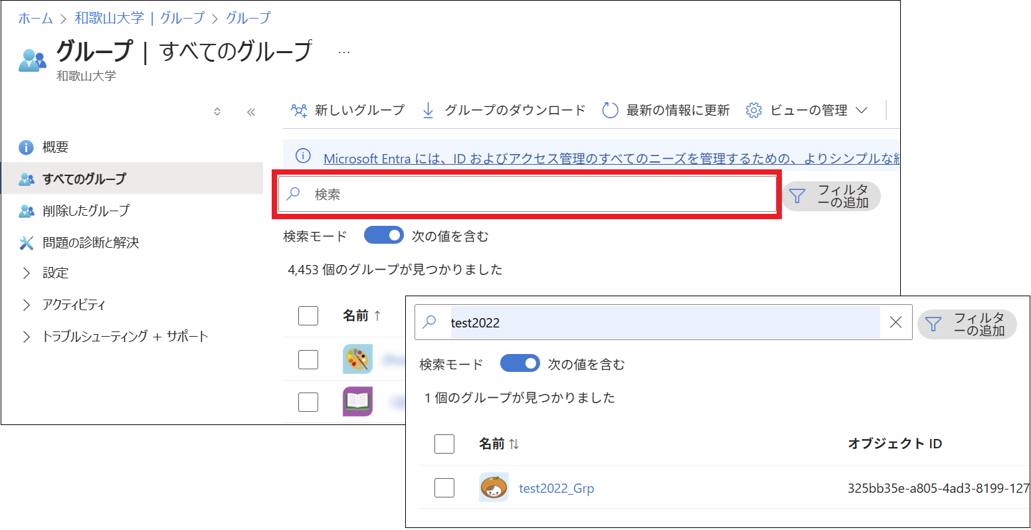The height and width of the screenshot is (530, 1031).
Task: Refresh with the 最新の情報に更新 icon
Action: pyautogui.click(x=610, y=110)
